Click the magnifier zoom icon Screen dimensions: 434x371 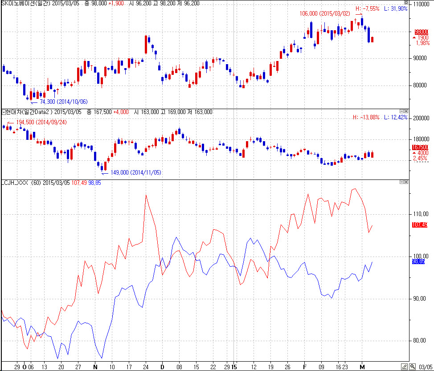[x=413, y=367]
